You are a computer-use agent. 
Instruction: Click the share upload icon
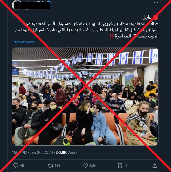point(155,165)
